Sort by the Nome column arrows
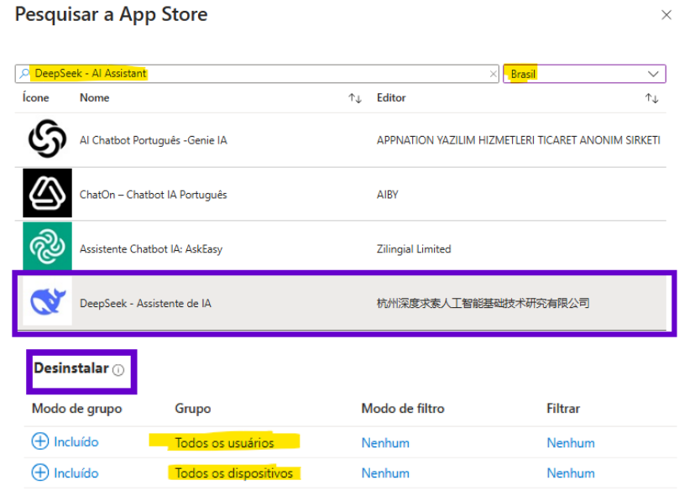This screenshot has height=501, width=700. (x=355, y=98)
